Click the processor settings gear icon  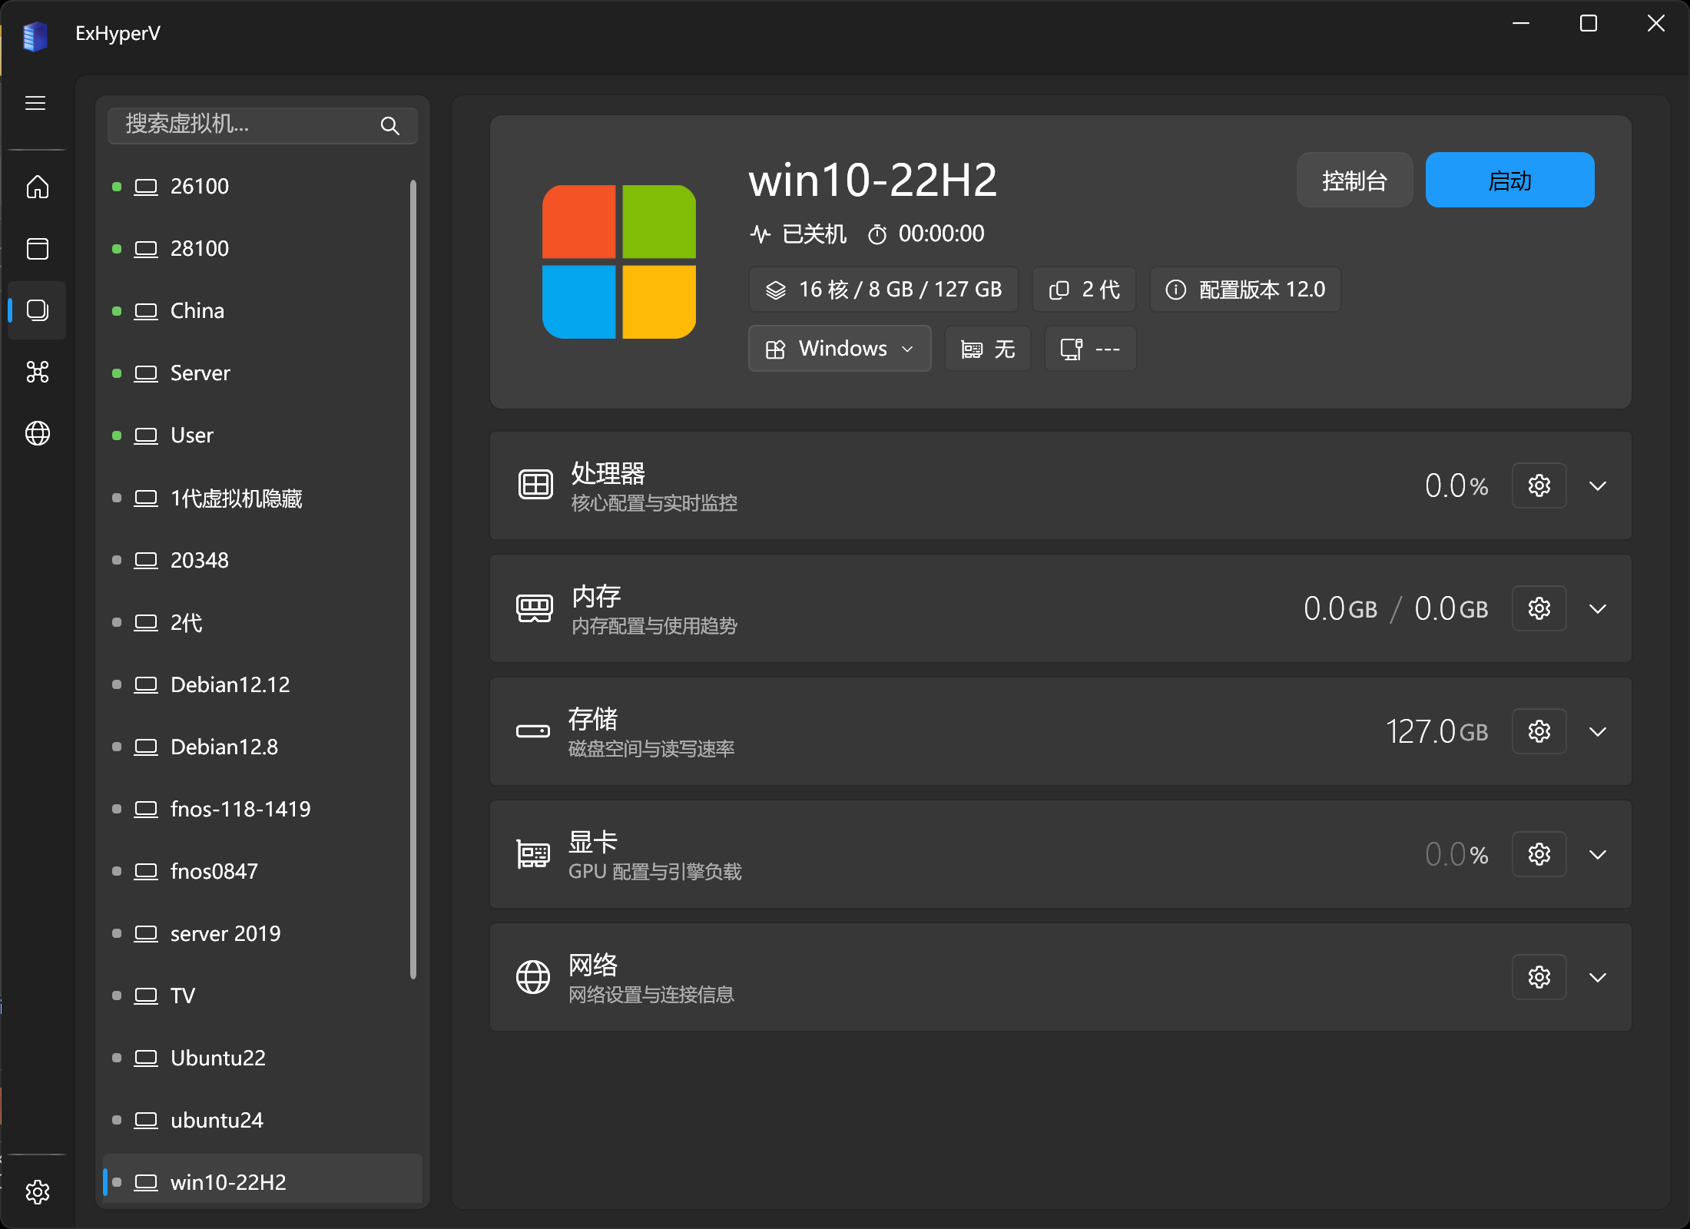[x=1539, y=485]
